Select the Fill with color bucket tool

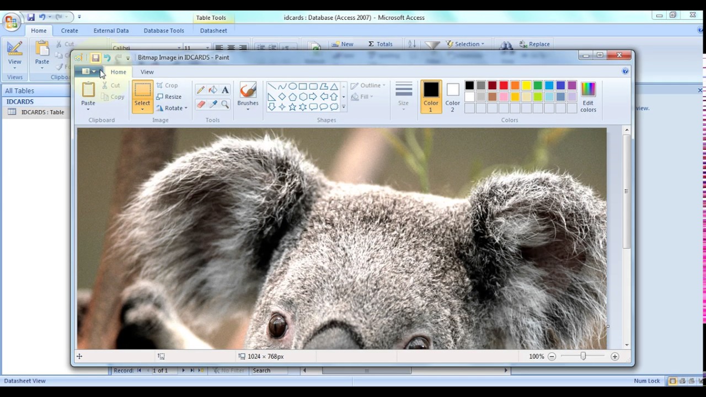pyautogui.click(x=213, y=90)
